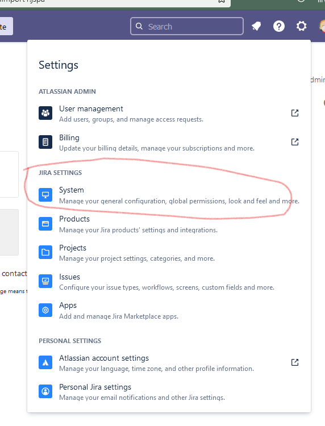Click the ATLASSIAN ADMIN section label
This screenshot has width=325, height=426.
coord(67,91)
